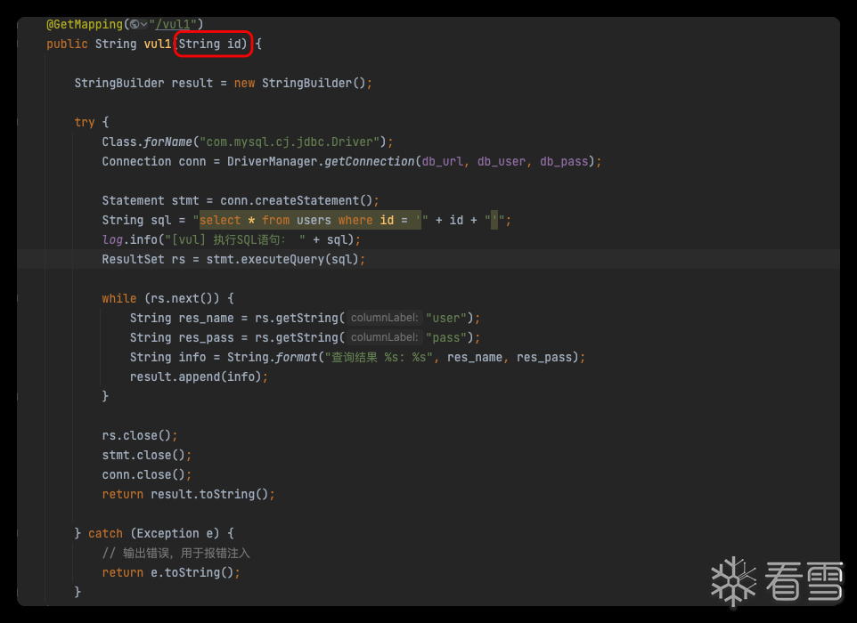Image resolution: width=857 pixels, height=623 pixels.
Task: Click the columnLabel hint before "user"
Action: point(384,318)
